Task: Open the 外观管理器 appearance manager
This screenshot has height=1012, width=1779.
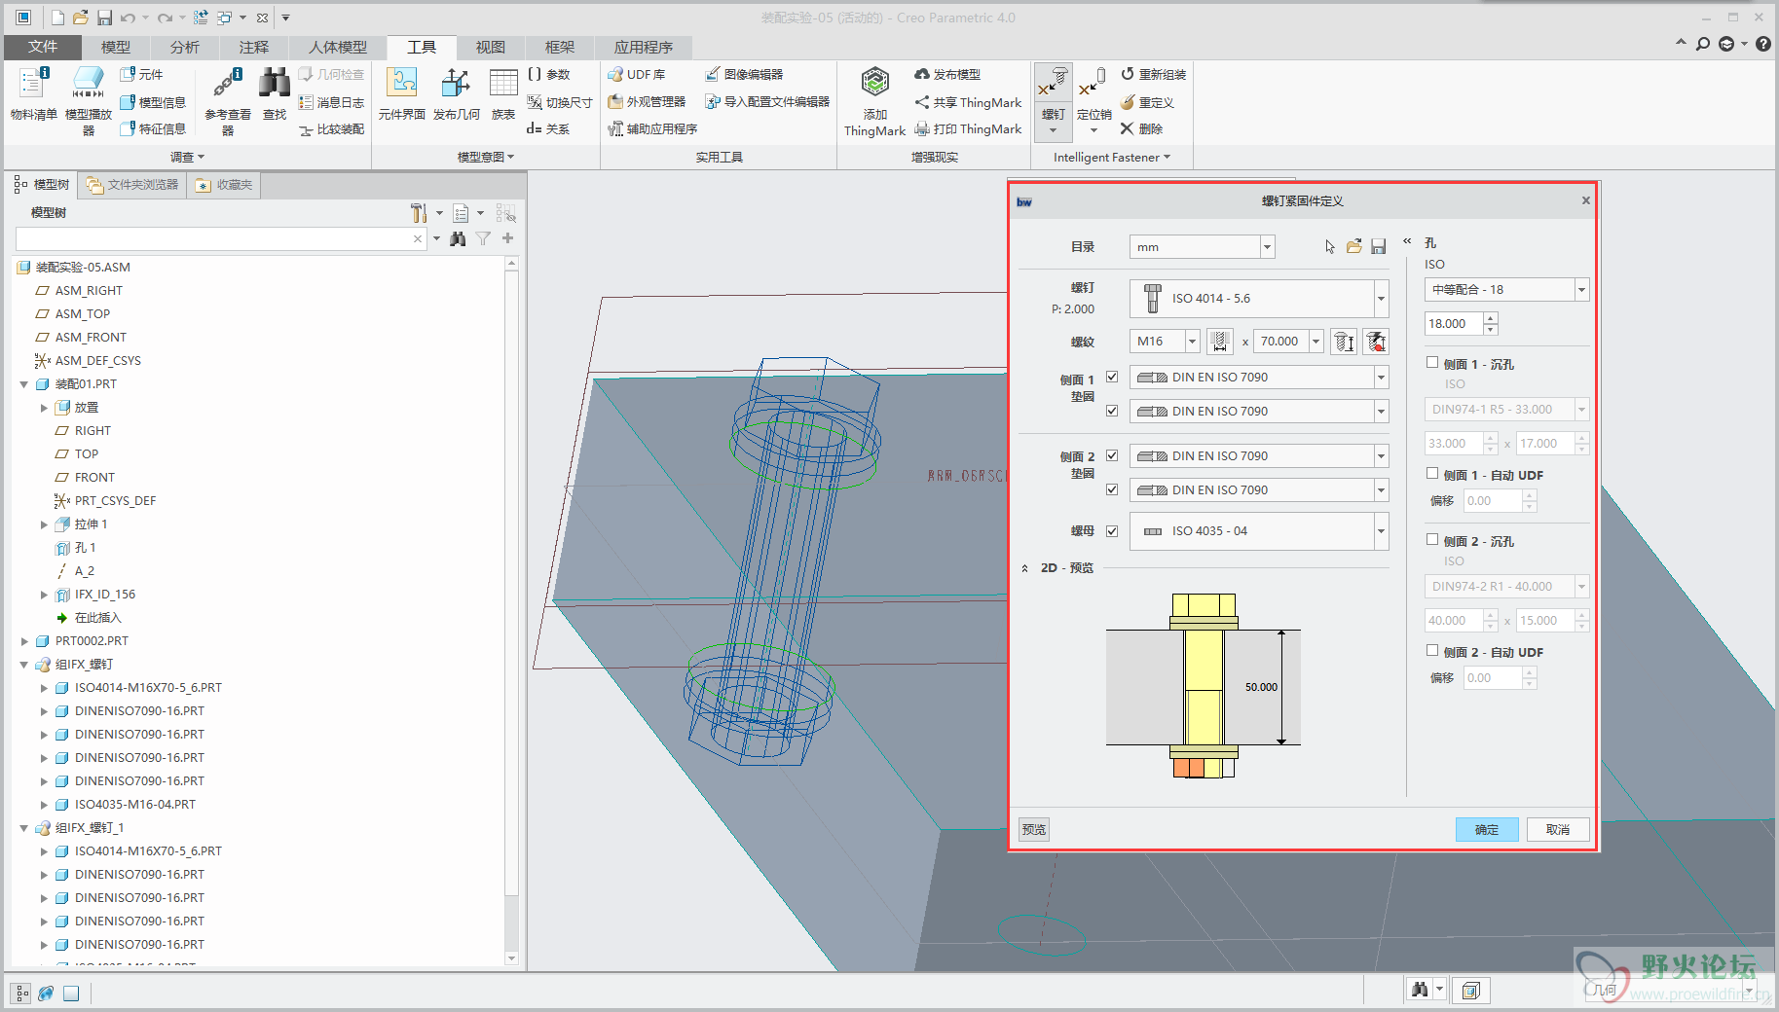Action: 647,101
